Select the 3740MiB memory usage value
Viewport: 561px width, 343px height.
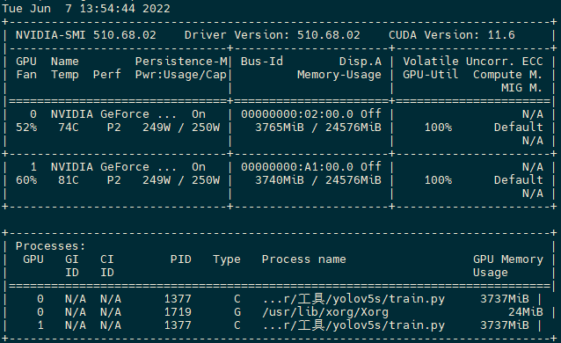(280, 180)
